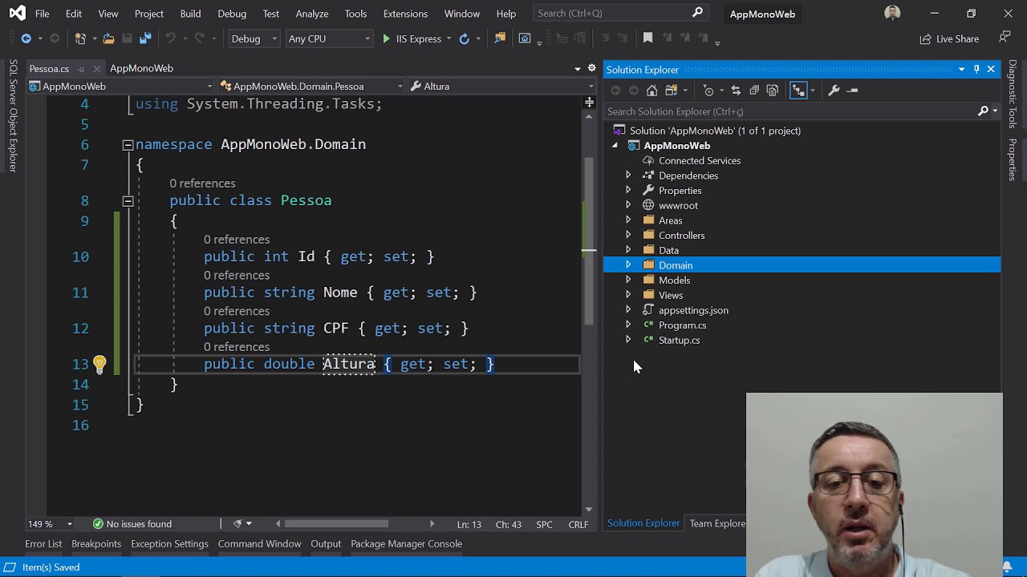This screenshot has height=577, width=1027.
Task: Switch to the Team Explorer tab
Action: coord(717,523)
